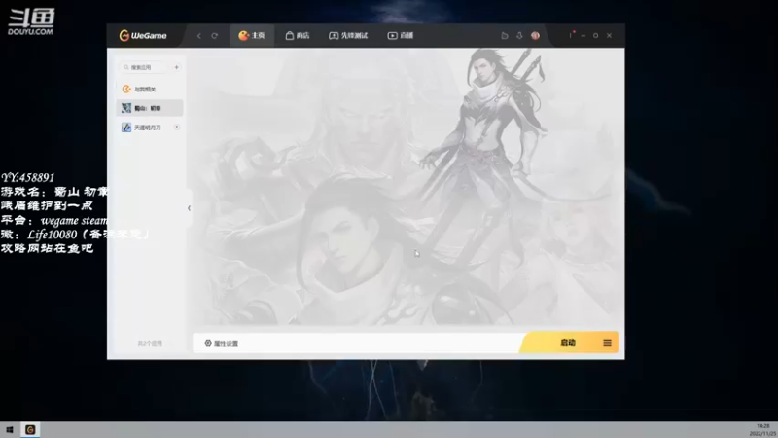Image resolution: width=778 pixels, height=438 pixels.
Task: Close the WeGame window
Action: [609, 36]
